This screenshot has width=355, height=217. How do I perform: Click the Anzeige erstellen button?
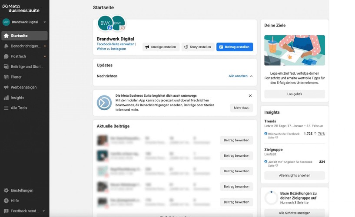coord(161,47)
